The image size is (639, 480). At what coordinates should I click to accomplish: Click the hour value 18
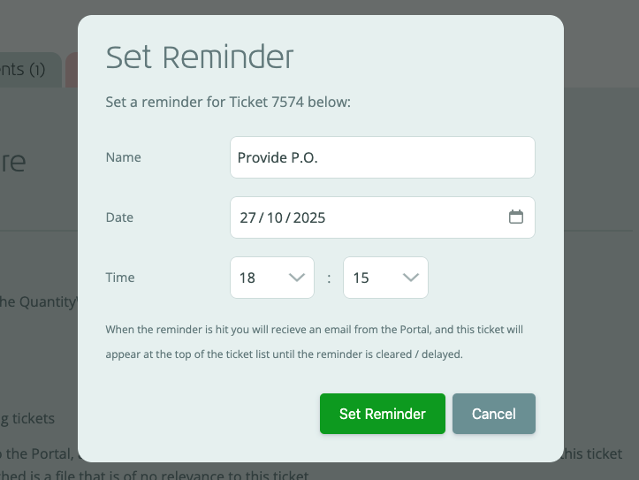click(x=248, y=278)
